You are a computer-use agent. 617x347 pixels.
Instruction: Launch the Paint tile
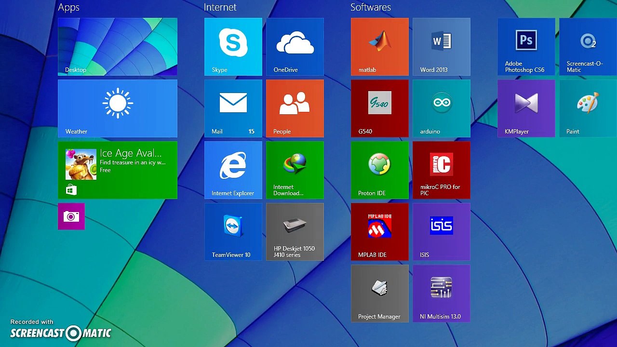click(588, 108)
